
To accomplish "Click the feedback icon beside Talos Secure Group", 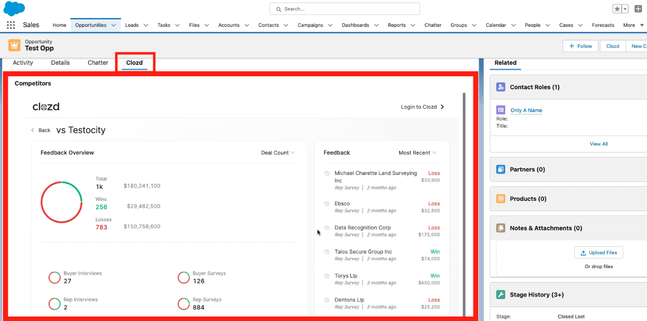I will pos(326,252).
